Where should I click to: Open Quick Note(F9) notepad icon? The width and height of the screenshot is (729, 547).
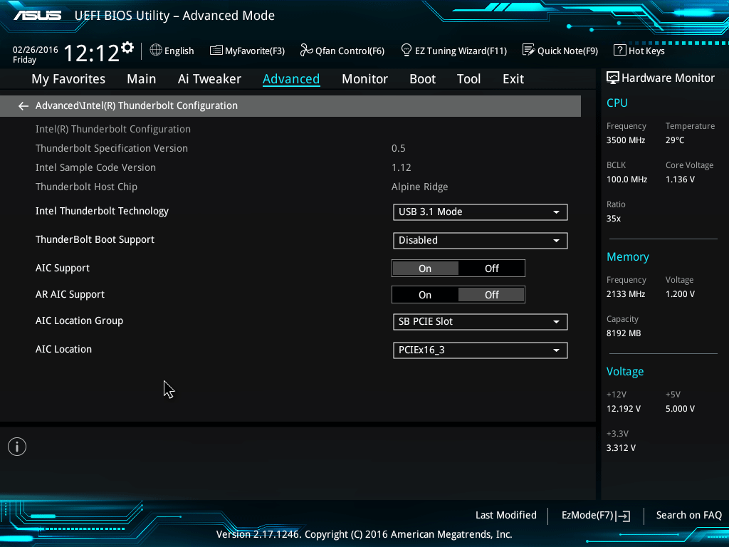528,50
